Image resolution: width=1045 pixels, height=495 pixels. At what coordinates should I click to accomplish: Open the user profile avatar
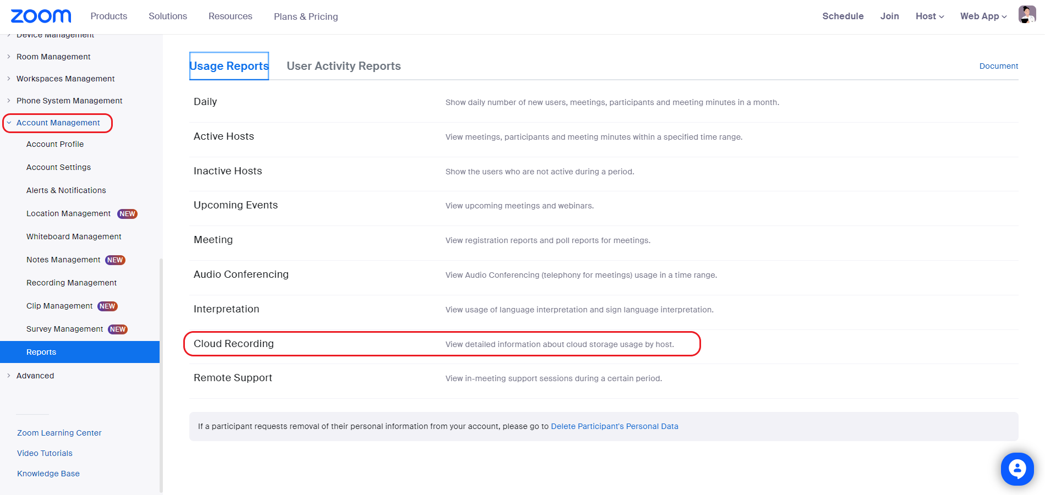click(x=1027, y=15)
